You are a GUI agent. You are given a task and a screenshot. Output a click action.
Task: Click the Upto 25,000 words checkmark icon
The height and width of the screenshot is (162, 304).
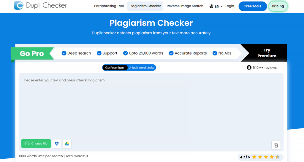pos(126,53)
